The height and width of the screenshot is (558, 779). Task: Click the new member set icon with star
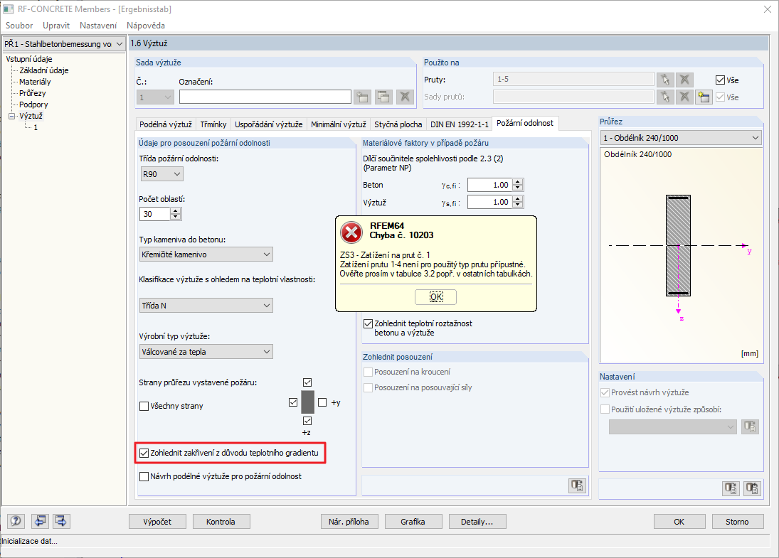703,97
